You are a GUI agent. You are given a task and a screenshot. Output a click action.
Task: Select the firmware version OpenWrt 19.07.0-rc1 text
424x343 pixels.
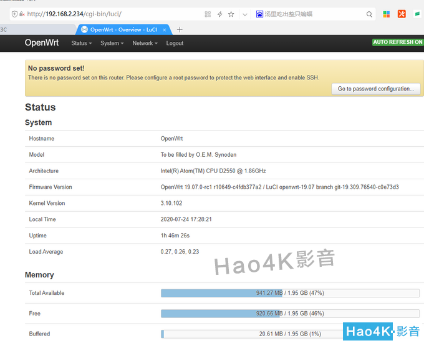coord(279,187)
